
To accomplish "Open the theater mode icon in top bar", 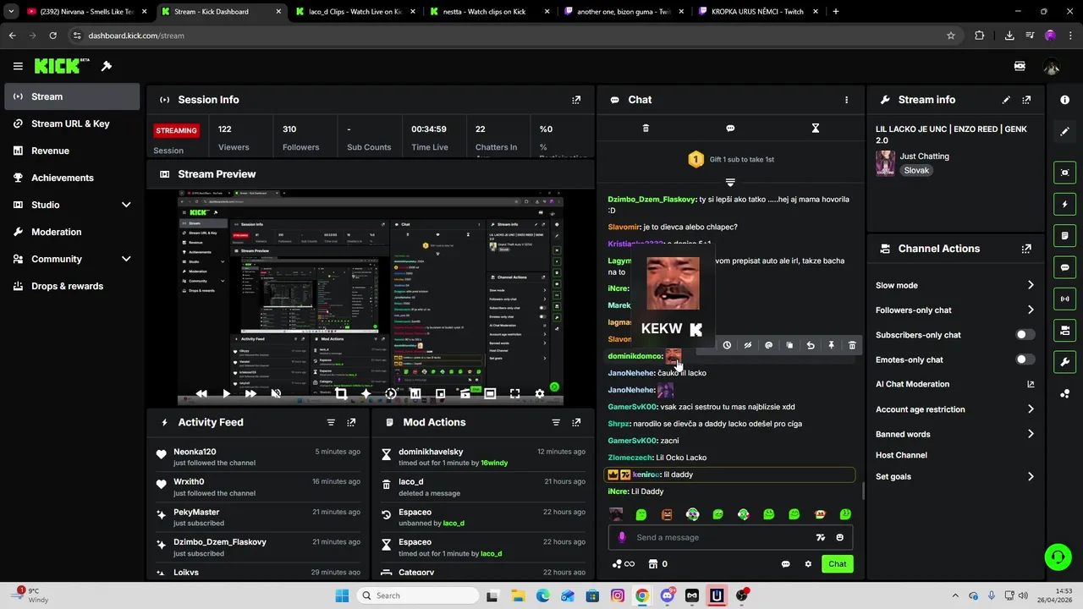I will (1020, 66).
